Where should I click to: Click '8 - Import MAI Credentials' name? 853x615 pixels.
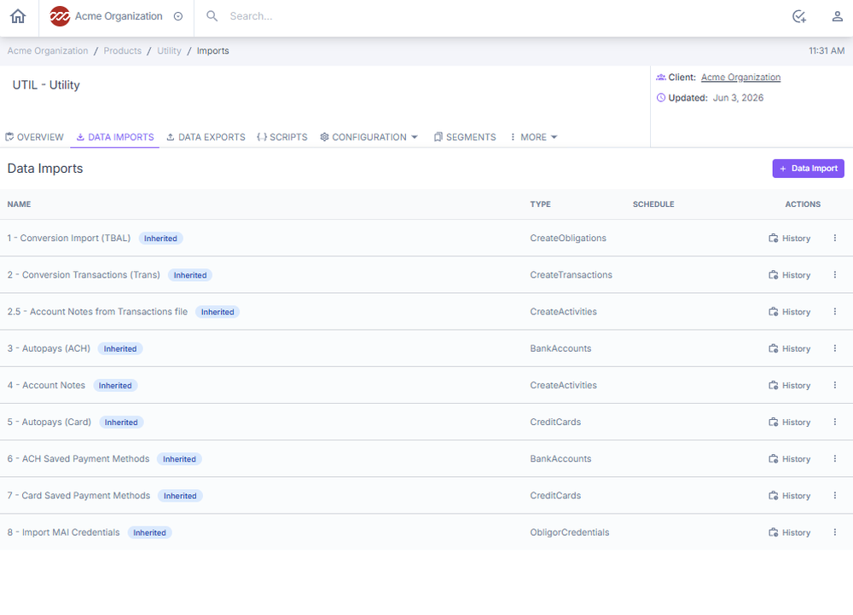tap(64, 532)
